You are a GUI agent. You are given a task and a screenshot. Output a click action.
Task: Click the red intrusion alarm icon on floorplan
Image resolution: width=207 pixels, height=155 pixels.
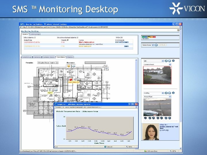click(x=70, y=79)
